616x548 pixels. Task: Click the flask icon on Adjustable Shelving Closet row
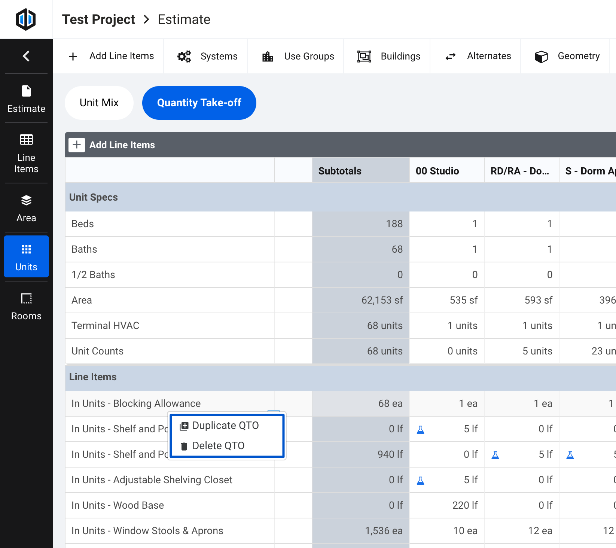click(421, 480)
